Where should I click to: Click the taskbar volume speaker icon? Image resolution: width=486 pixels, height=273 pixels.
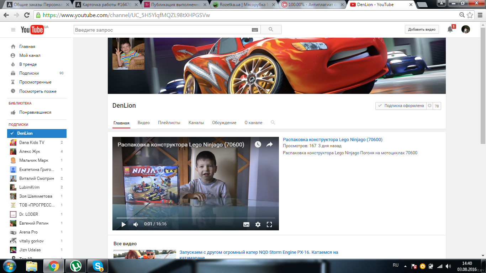[x=448, y=266]
